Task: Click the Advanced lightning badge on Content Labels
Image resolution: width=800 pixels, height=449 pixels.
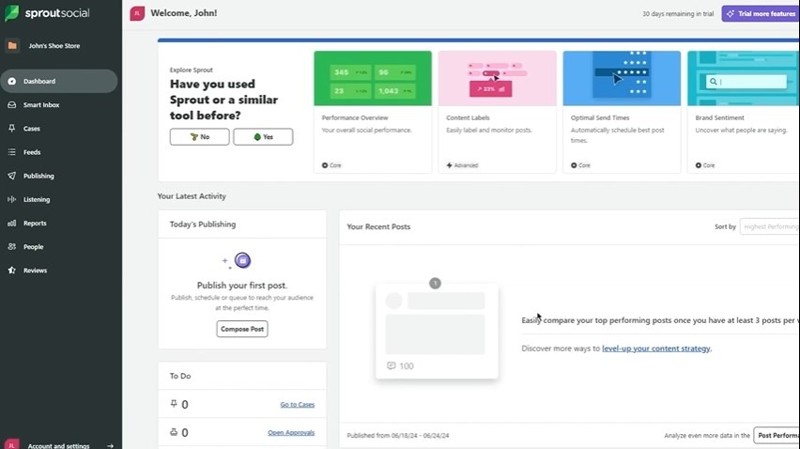Action: [x=462, y=165]
